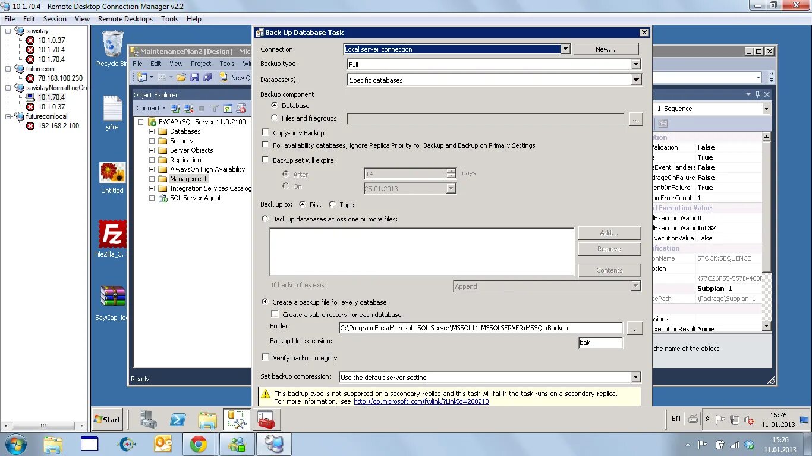Click the Filter funnel icon in Object Explorer

coord(215,108)
